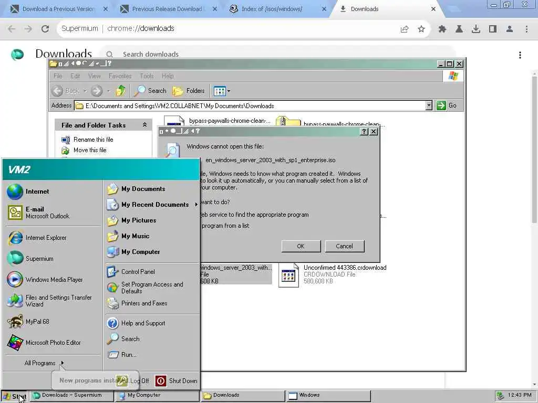The image size is (538, 403).
Task: Click Cancel in cannot open file dialog
Action: click(345, 246)
